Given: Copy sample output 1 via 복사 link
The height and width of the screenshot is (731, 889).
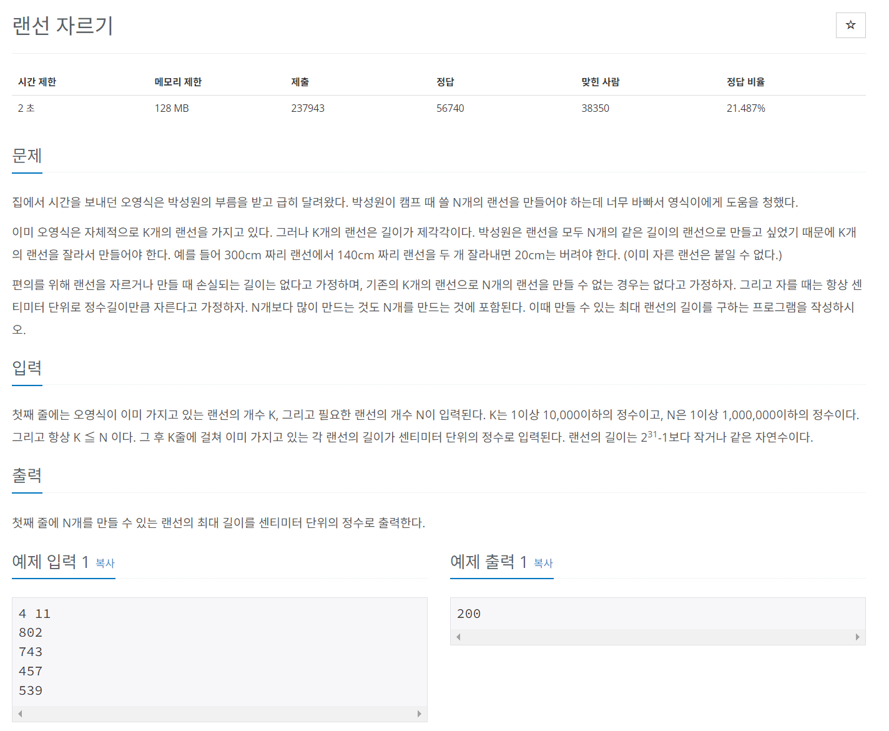Looking at the screenshot, I should click(x=543, y=563).
